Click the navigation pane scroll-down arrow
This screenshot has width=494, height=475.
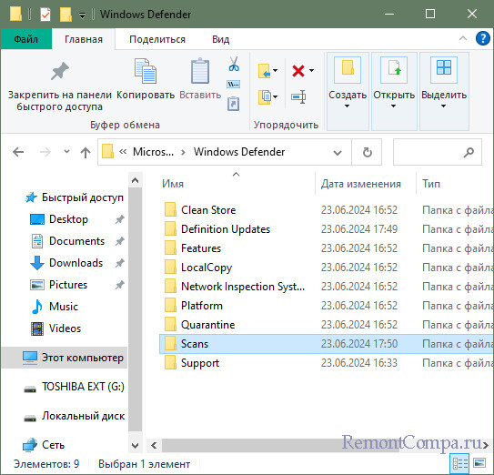click(x=136, y=445)
